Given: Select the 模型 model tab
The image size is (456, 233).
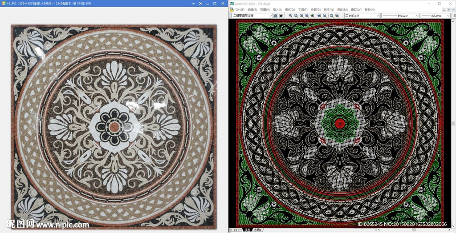Looking at the screenshot, I should tap(247, 230).
